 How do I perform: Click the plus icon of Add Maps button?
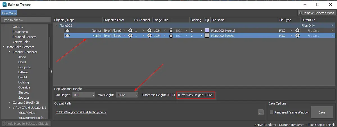click(x=5, y=124)
